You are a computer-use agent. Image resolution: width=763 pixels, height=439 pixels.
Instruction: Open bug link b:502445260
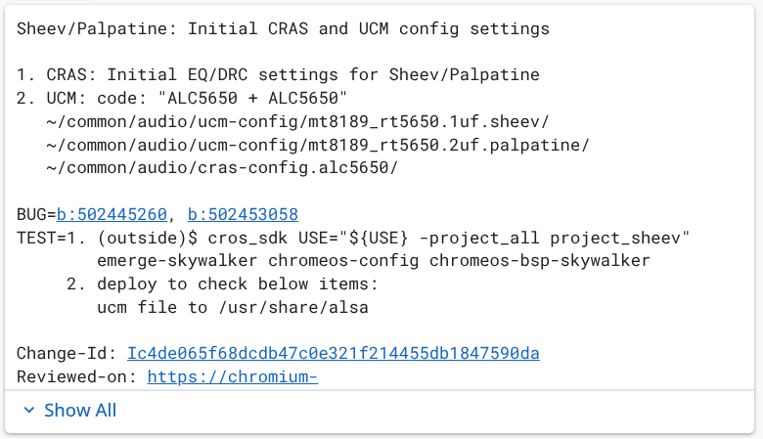(111, 214)
